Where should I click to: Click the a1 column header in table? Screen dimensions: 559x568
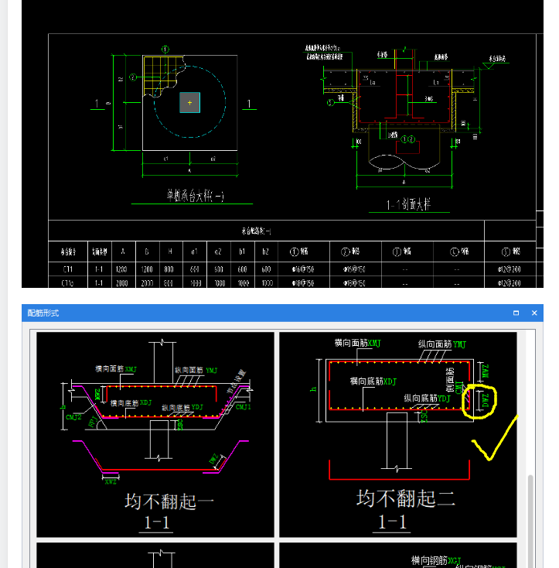194,251
